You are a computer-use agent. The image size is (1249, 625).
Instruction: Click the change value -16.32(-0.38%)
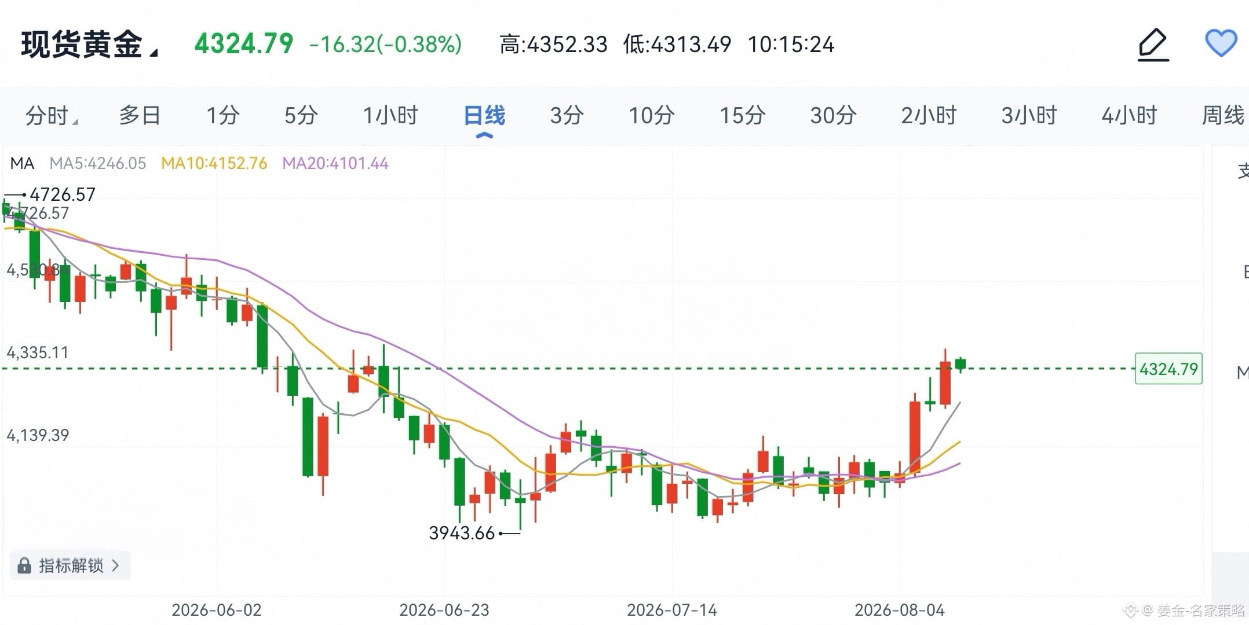385,45
